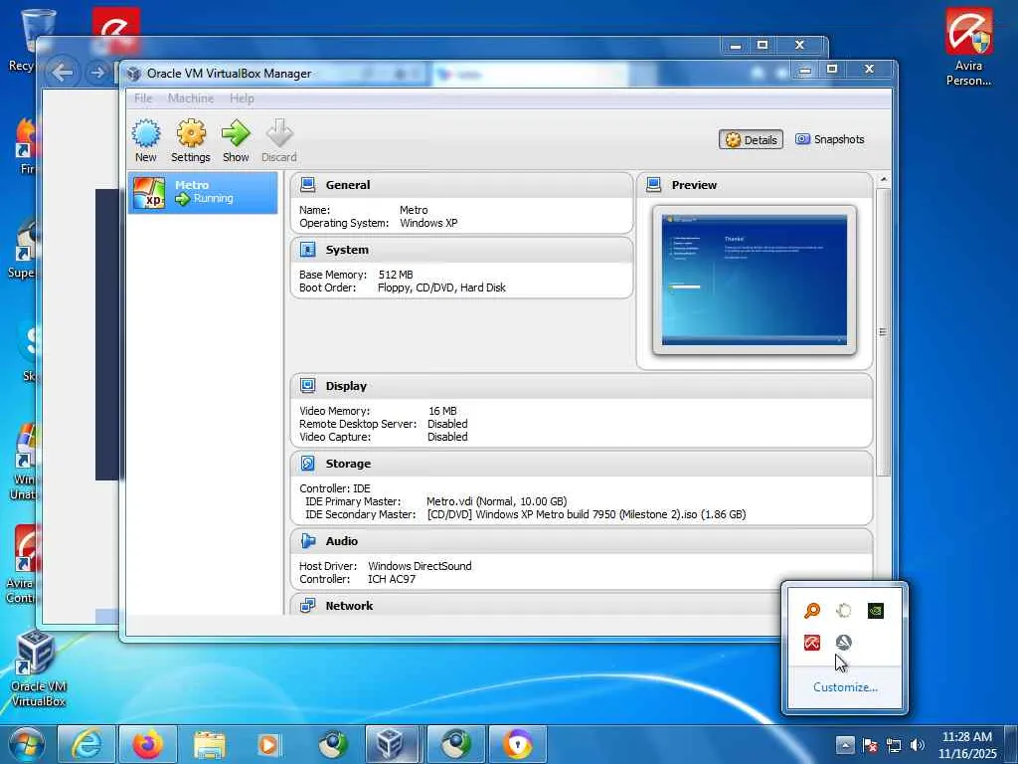This screenshot has height=764, width=1018.
Task: Click the green Show arrow toolbar button
Action: (x=235, y=140)
